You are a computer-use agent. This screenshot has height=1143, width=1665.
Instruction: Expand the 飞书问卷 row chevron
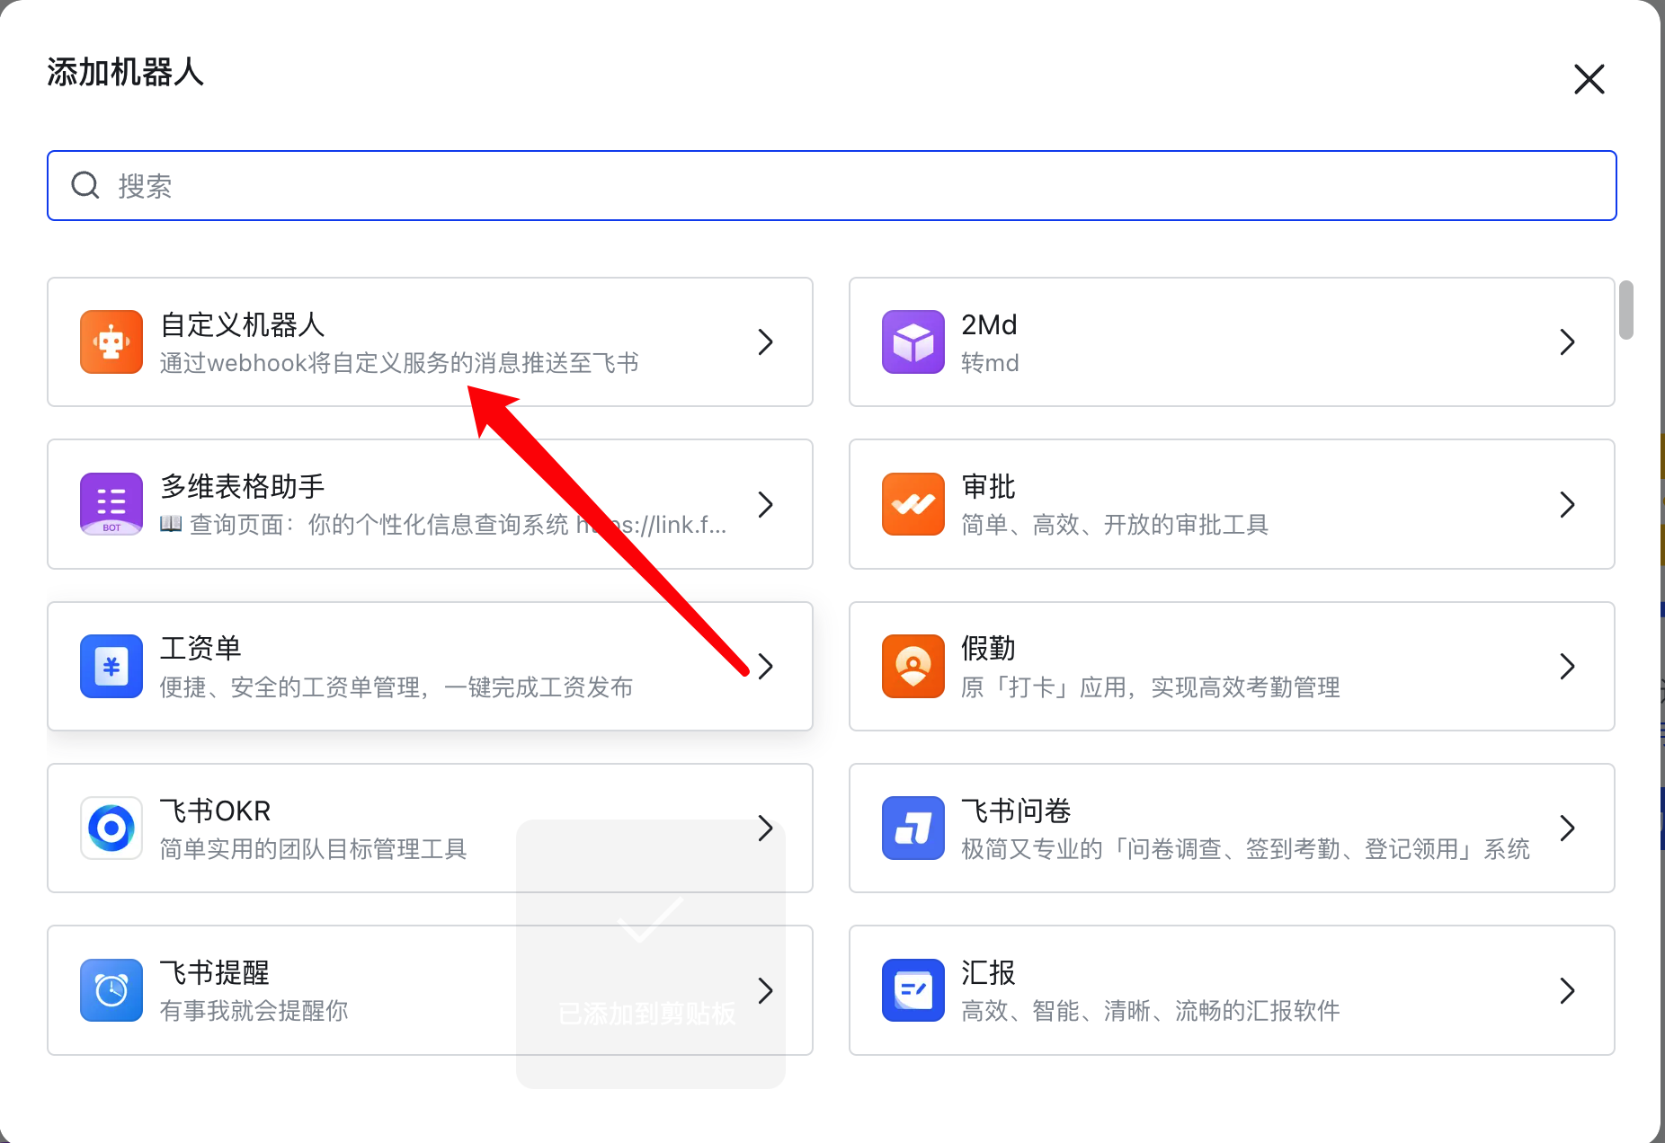1567,828
